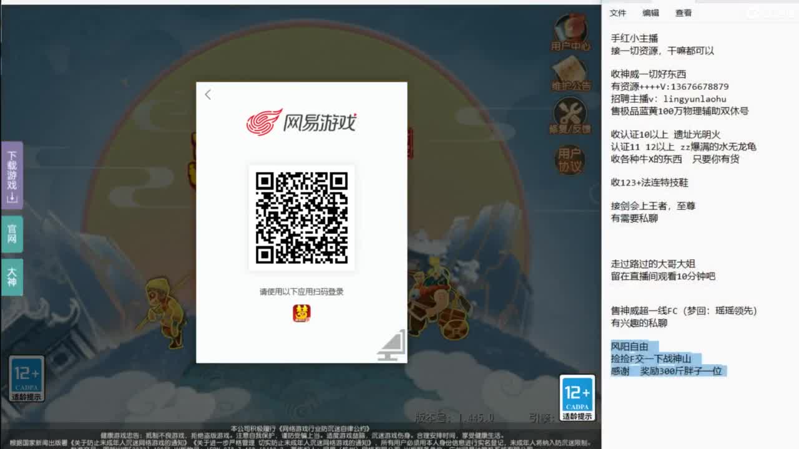The width and height of the screenshot is (799, 449).
Task: Click the text 手红小主播
Action: [634, 39]
